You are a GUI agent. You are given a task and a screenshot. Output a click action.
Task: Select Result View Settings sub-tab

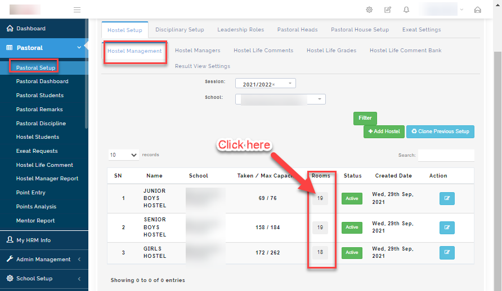click(203, 66)
